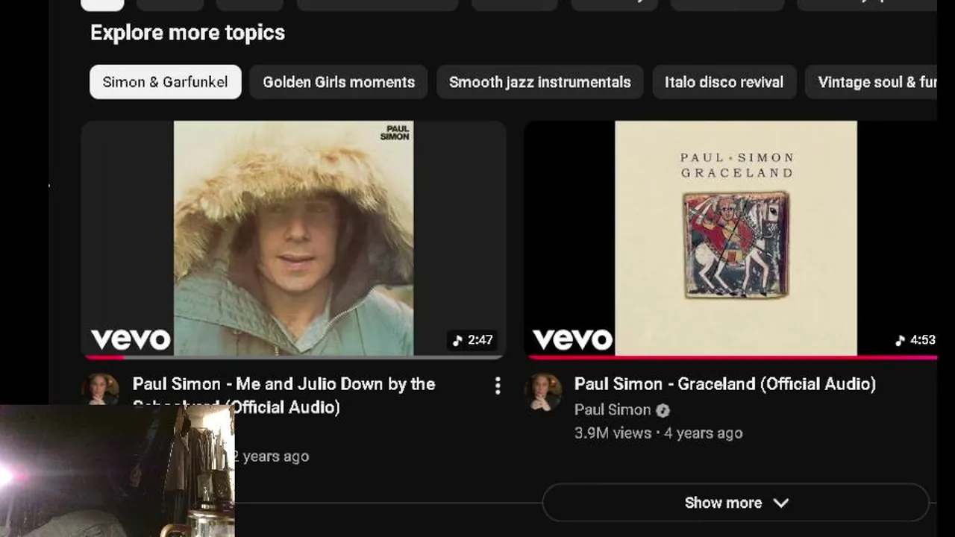Click the Graceland red watch progress bar

coord(730,357)
